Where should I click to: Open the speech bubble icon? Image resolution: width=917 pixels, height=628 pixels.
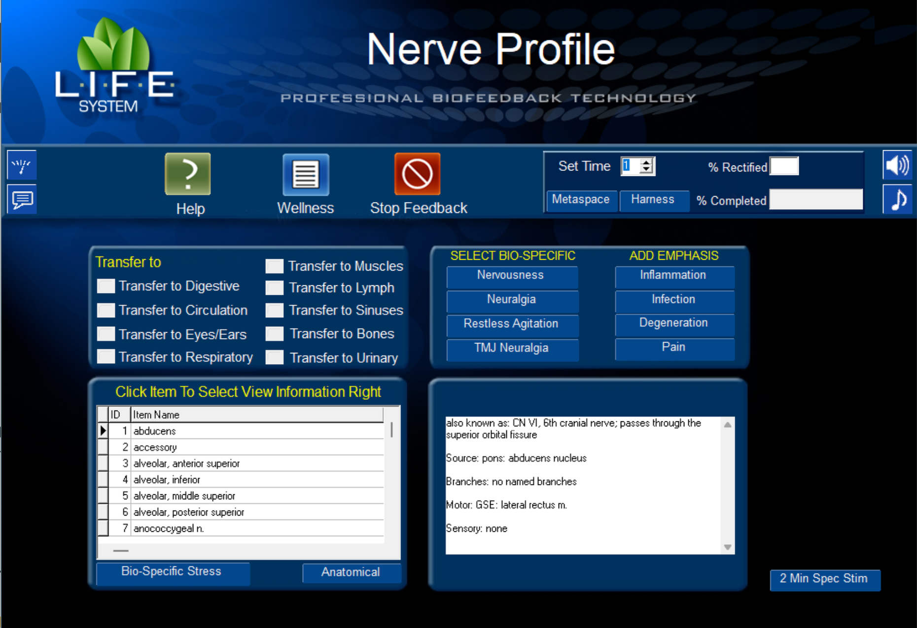(21, 199)
